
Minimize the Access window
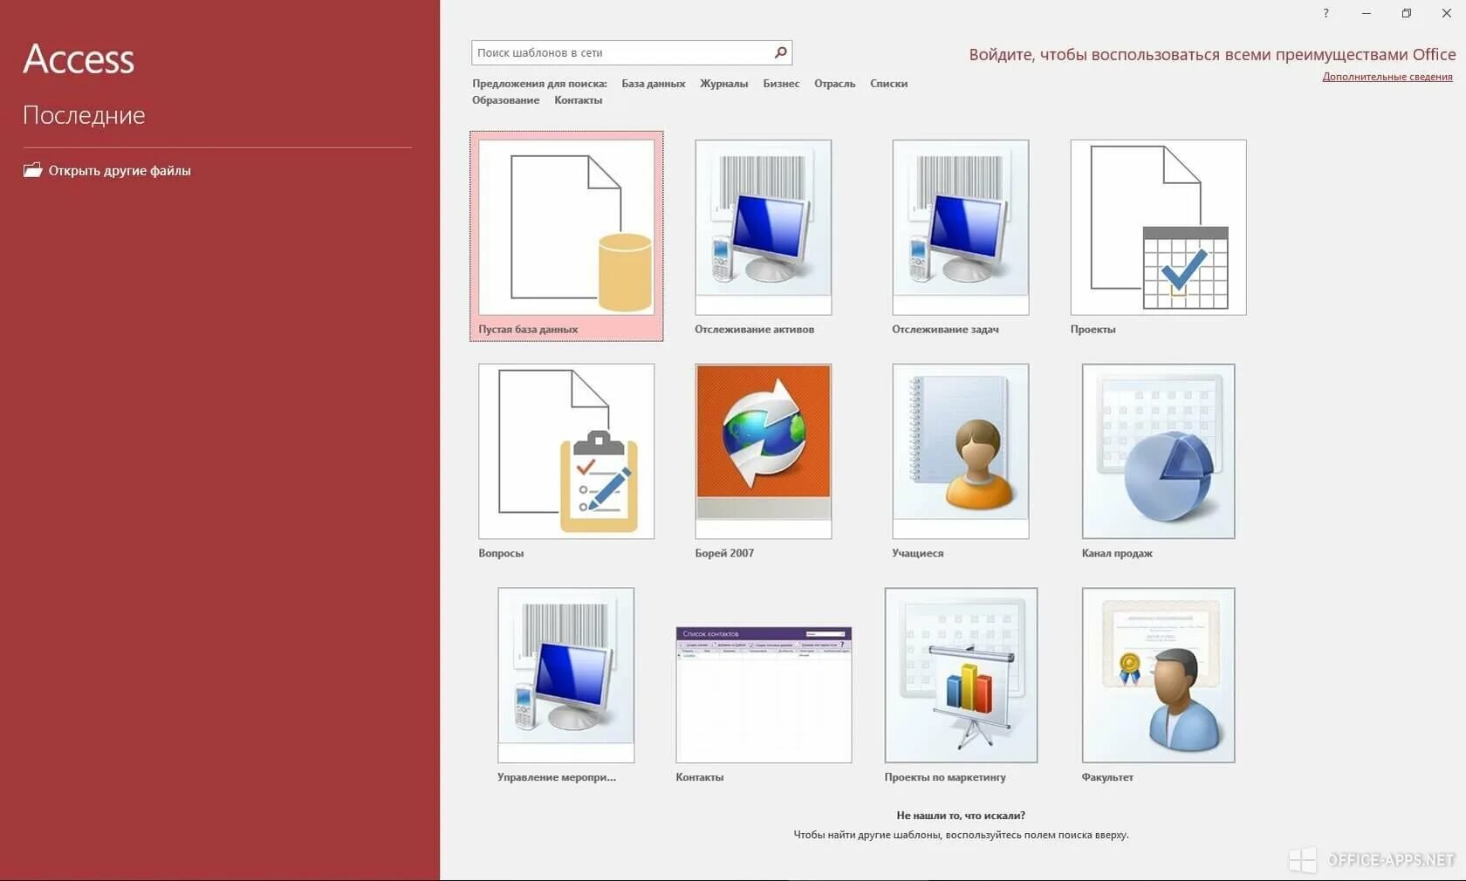pyautogui.click(x=1367, y=13)
